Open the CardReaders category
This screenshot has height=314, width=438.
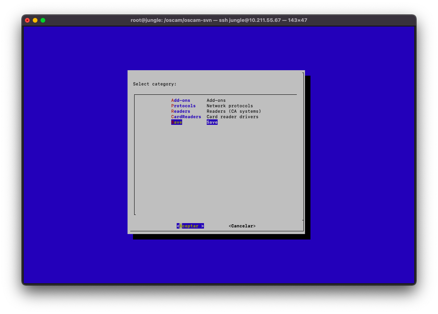coord(186,117)
